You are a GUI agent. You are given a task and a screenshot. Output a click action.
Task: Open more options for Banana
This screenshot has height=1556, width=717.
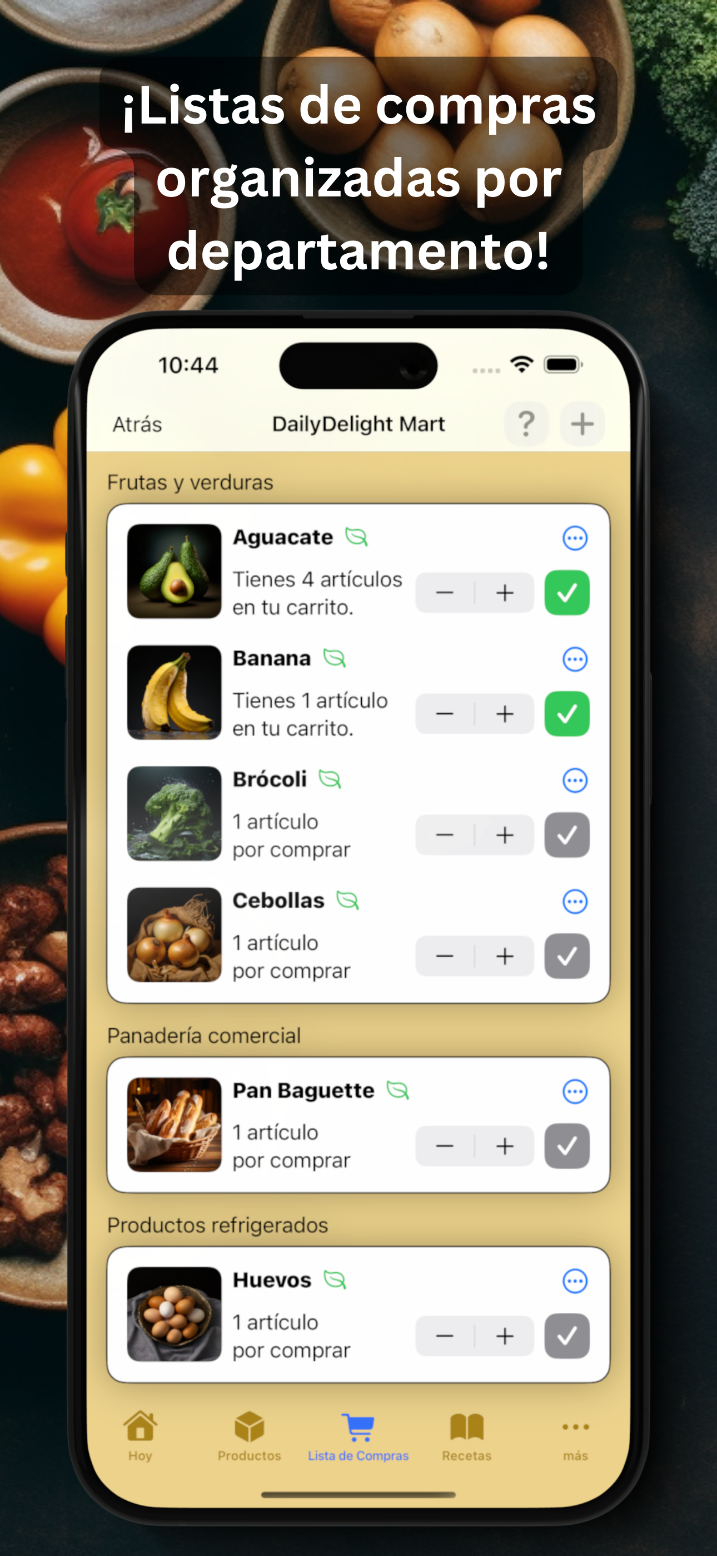pyautogui.click(x=575, y=659)
